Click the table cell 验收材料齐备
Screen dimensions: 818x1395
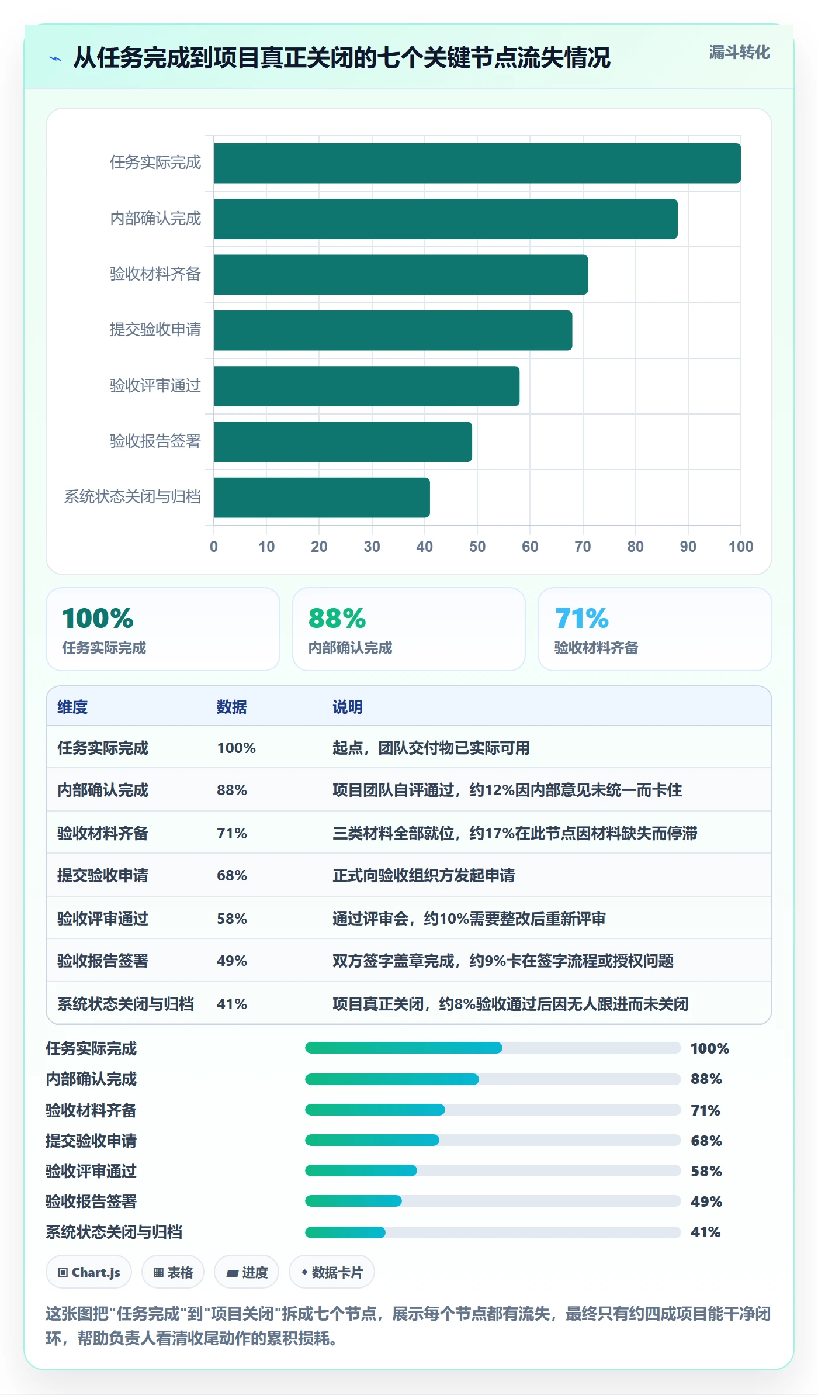(103, 833)
